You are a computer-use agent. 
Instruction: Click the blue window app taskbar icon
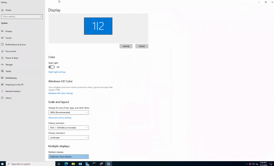tap(80, 164)
